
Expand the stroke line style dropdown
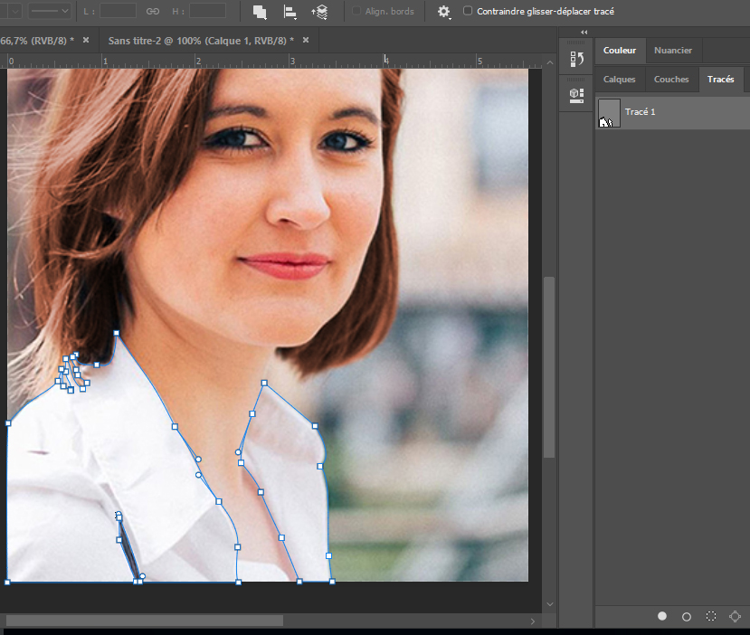pyautogui.click(x=51, y=11)
